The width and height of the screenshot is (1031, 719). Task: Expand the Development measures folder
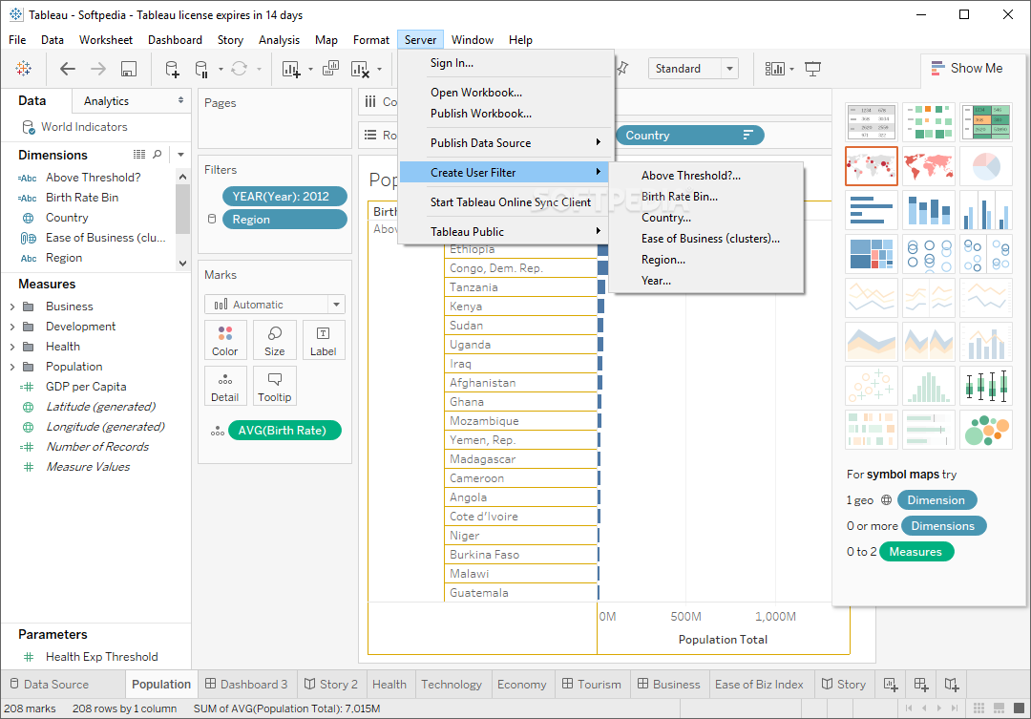[11, 327]
